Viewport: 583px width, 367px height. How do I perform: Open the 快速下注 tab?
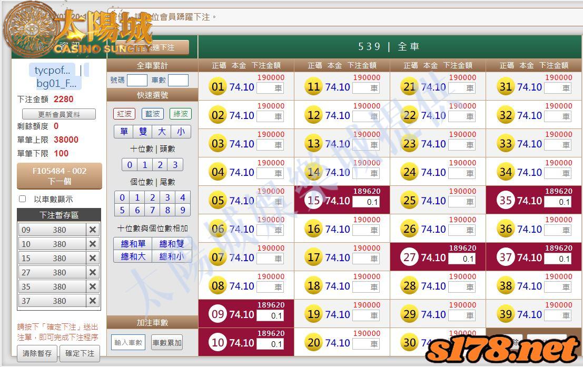click(x=152, y=47)
